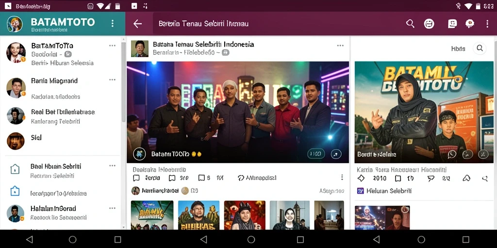Image resolution: width=497 pixels, height=248 pixels.
Task: Open the BATAMTOTO header three-dot menu
Action: (112, 23)
